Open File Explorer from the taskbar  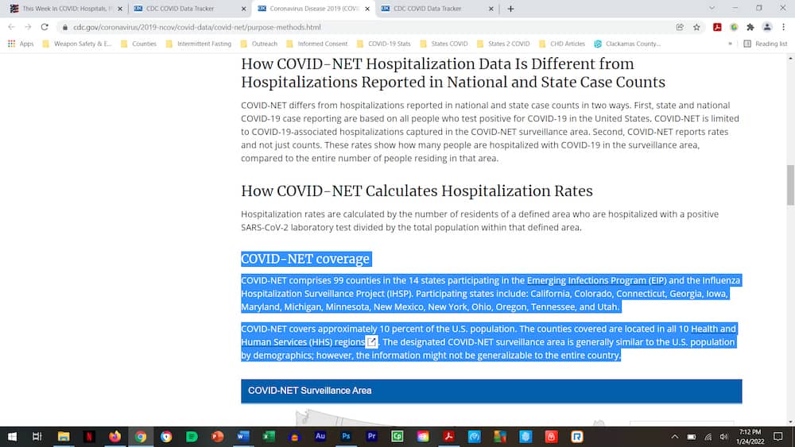(64, 437)
